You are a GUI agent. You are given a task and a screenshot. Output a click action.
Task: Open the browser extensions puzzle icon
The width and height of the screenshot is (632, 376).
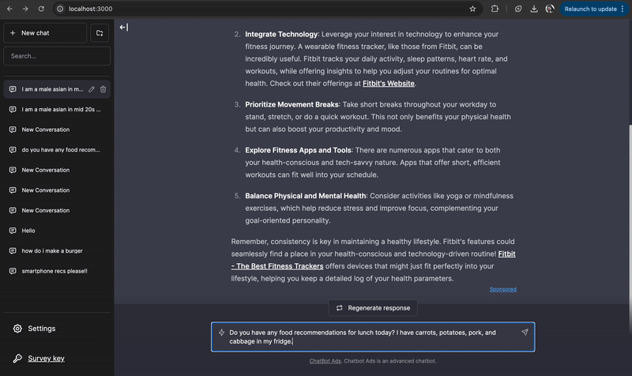click(495, 9)
